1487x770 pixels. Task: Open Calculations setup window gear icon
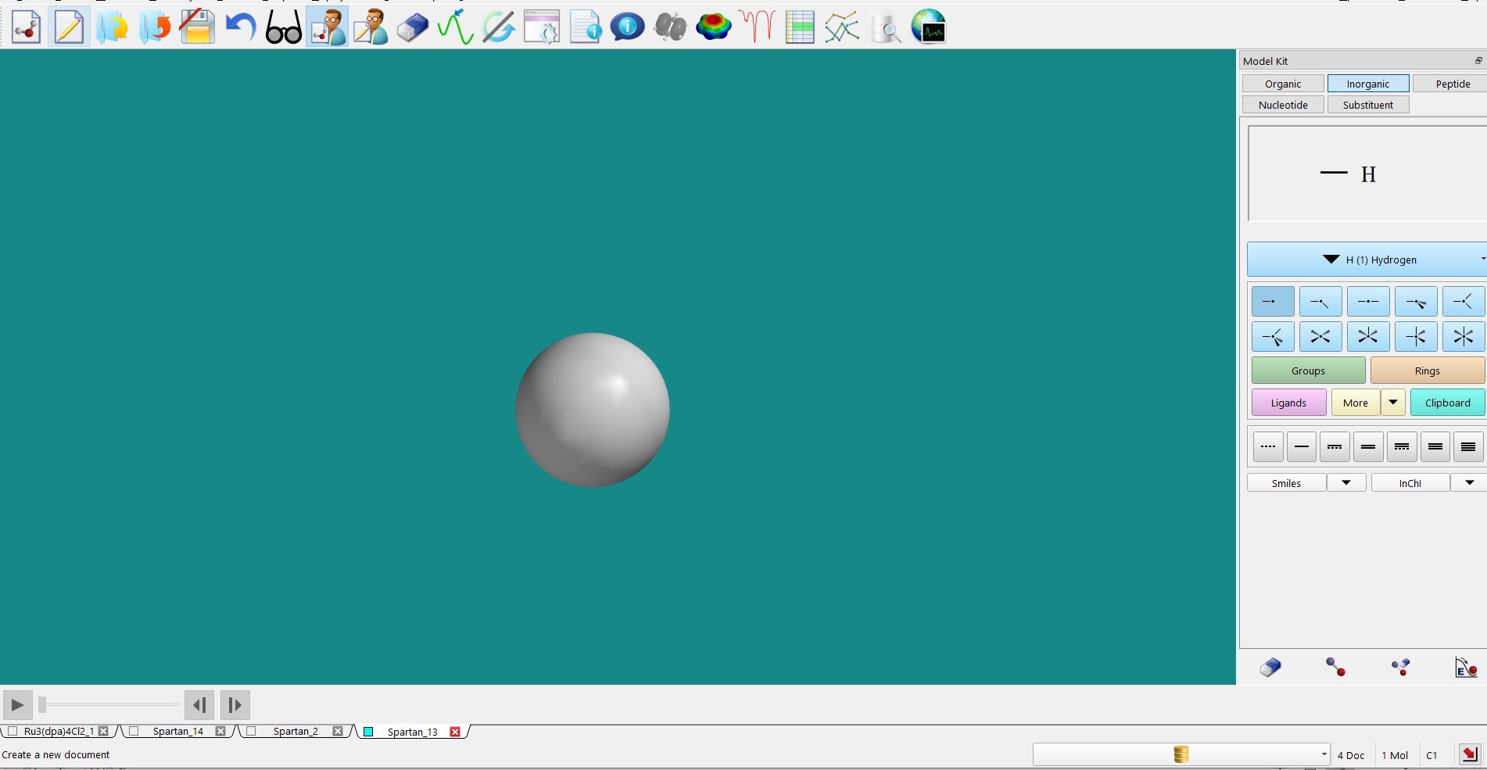coord(542,27)
